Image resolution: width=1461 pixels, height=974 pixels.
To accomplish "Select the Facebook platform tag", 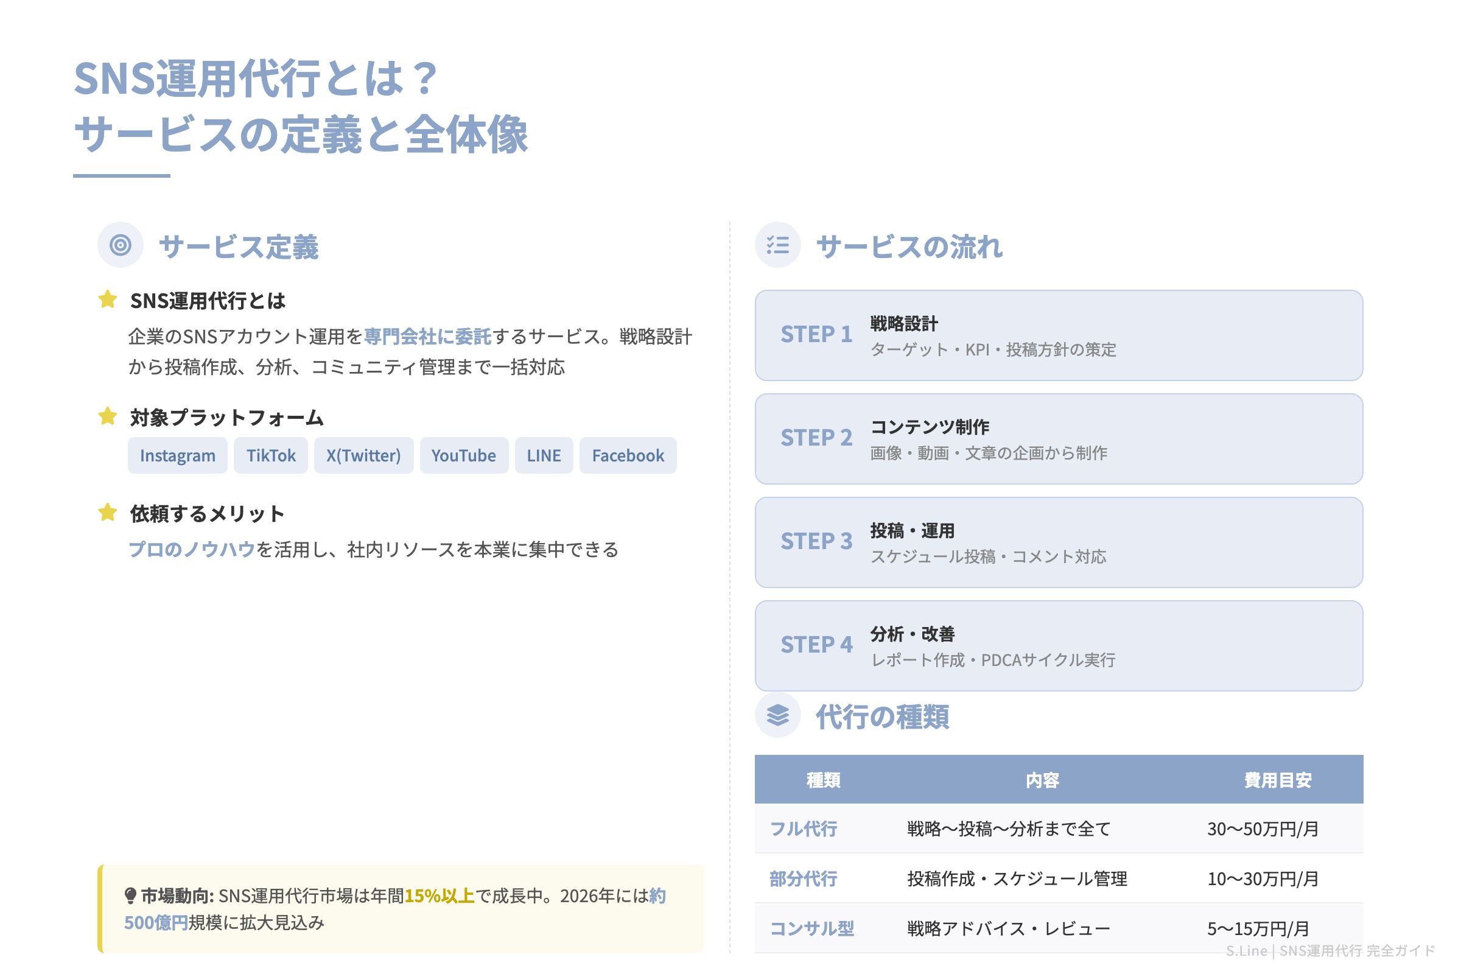I will coord(628,455).
